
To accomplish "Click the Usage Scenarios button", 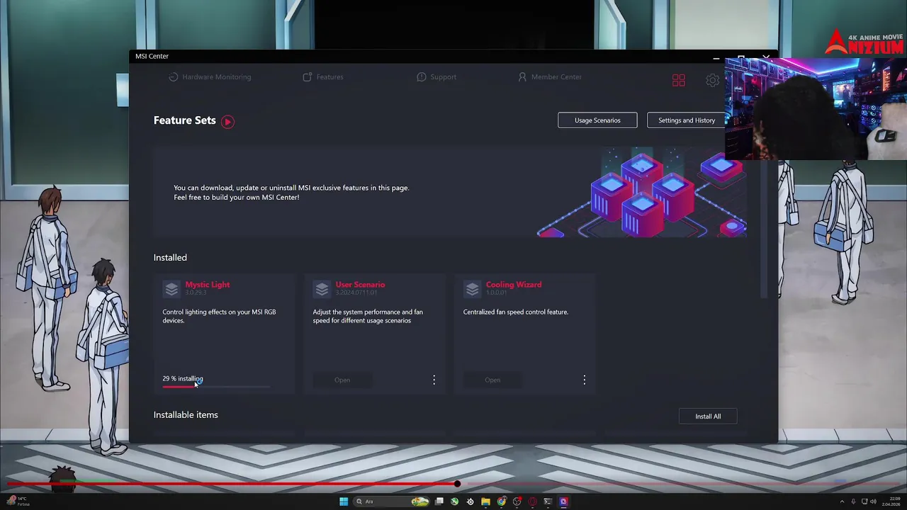I will click(597, 120).
